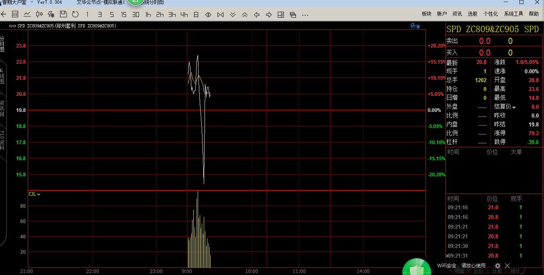
Task: Open the 系统工具 menu
Action: [513, 14]
